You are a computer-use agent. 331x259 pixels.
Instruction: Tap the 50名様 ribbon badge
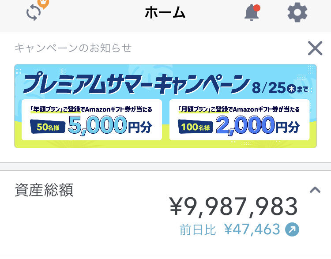pos(48,127)
